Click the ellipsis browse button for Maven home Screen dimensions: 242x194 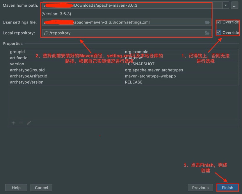coord(235,6)
